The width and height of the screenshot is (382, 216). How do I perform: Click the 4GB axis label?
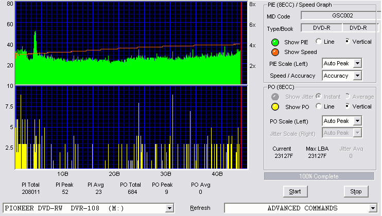[217, 174]
